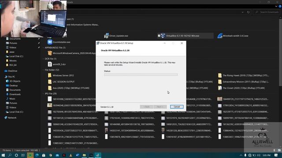282x158 pixels.
Task: Cancel the VirtualBox installation
Action: (x=177, y=107)
